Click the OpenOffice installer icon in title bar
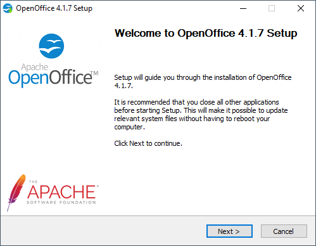Screen dimensions: 316x246 click(x=8, y=8)
